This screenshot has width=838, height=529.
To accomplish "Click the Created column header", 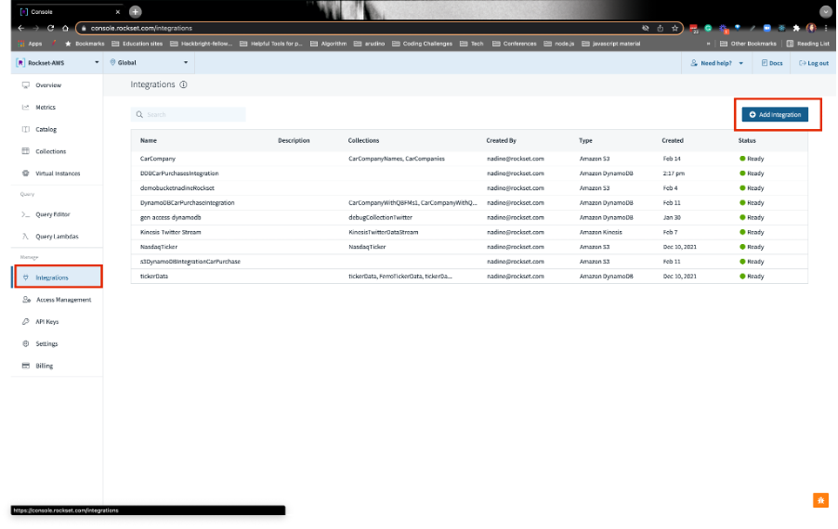I will (673, 141).
